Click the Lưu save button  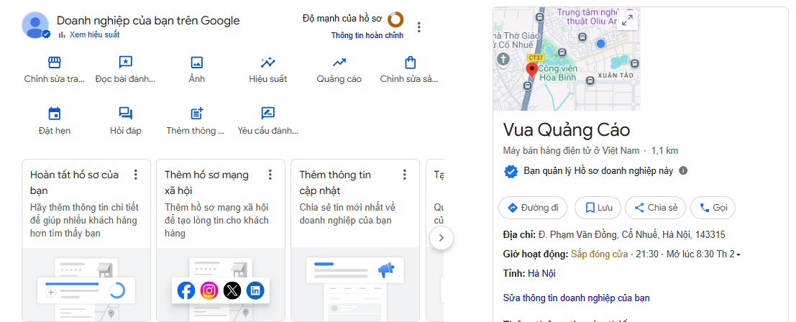598,208
